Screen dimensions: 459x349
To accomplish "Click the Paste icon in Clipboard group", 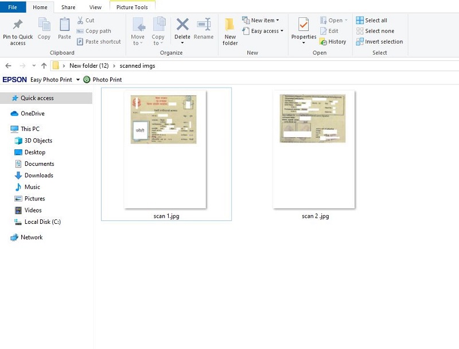I will click(x=65, y=25).
